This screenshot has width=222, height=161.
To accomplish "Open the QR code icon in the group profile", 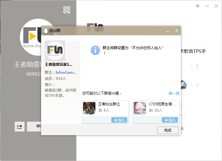I will click(x=67, y=10).
